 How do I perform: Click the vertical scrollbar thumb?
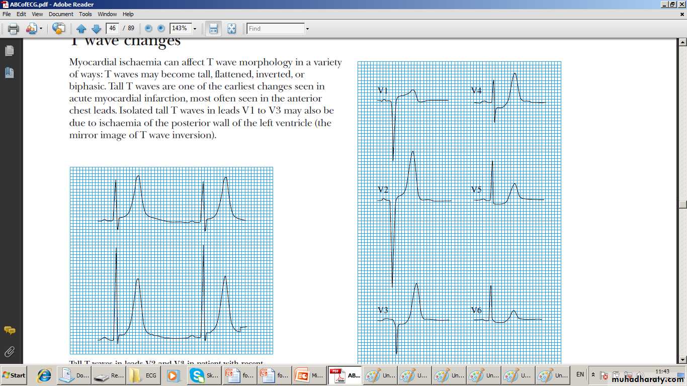tap(682, 204)
